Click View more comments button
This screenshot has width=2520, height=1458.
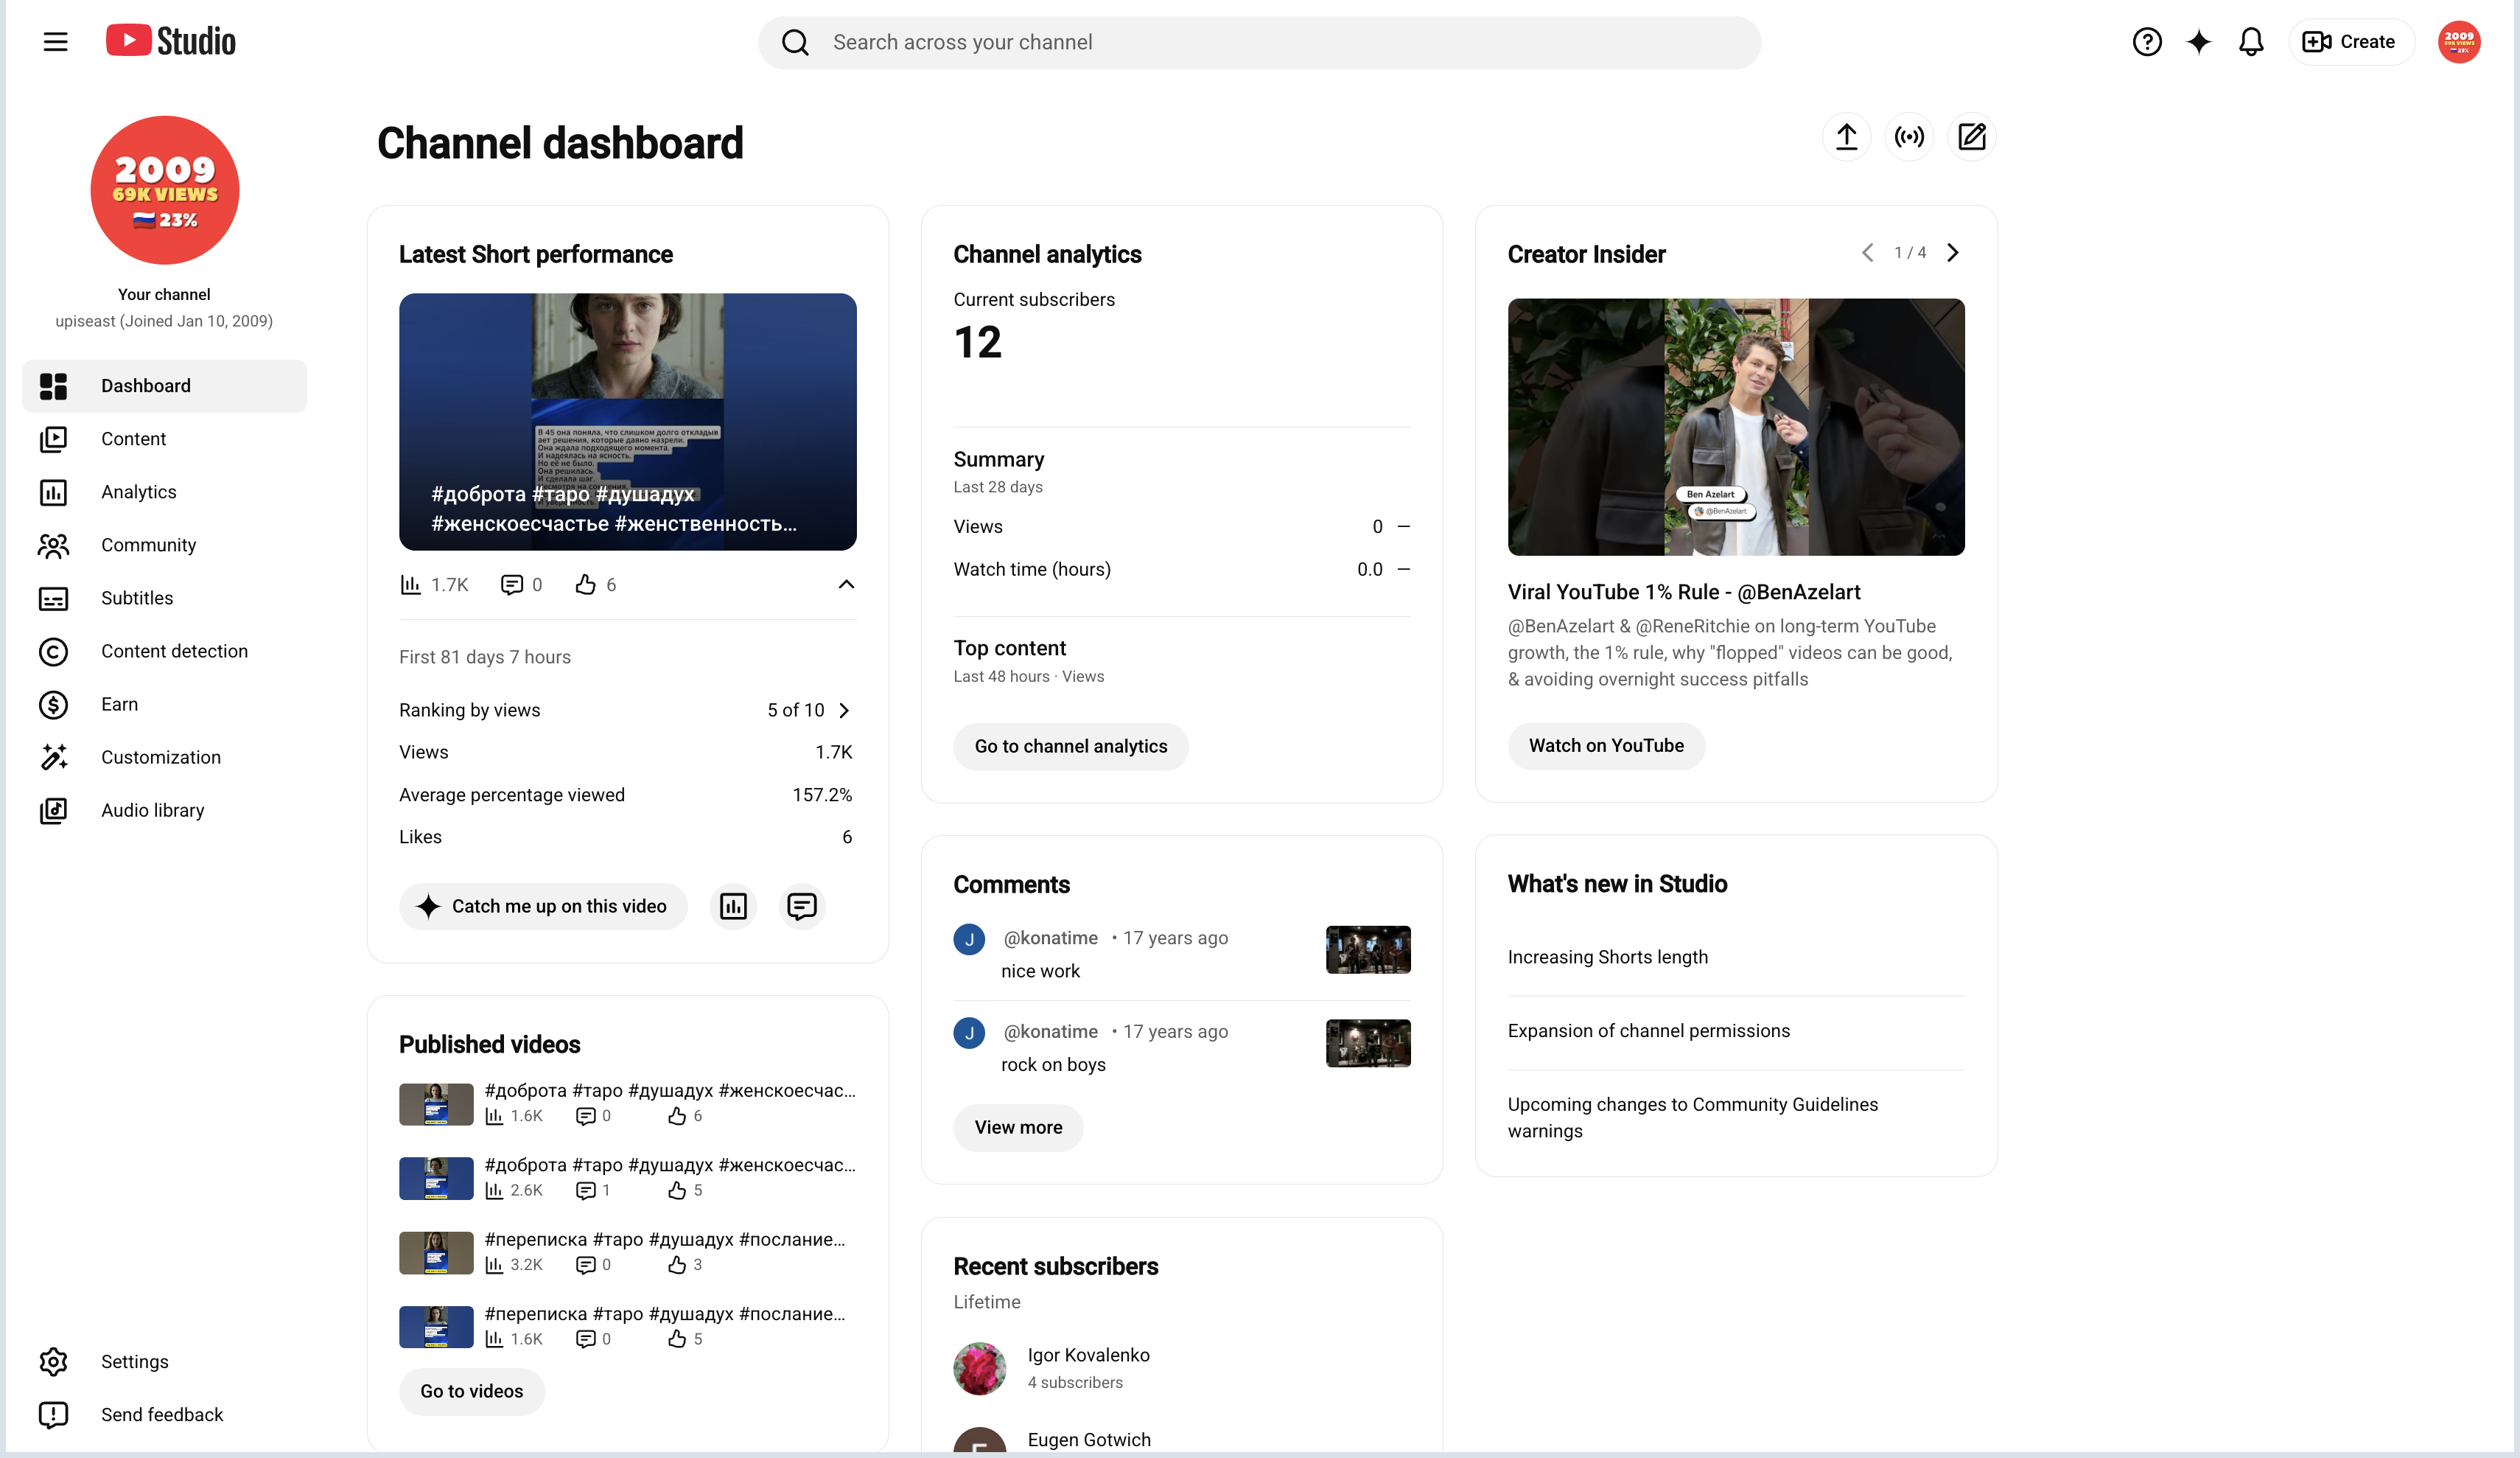tap(1018, 1128)
